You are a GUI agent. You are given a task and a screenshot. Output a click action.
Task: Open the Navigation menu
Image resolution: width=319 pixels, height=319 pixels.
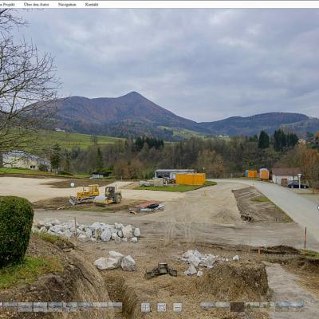(x=67, y=5)
